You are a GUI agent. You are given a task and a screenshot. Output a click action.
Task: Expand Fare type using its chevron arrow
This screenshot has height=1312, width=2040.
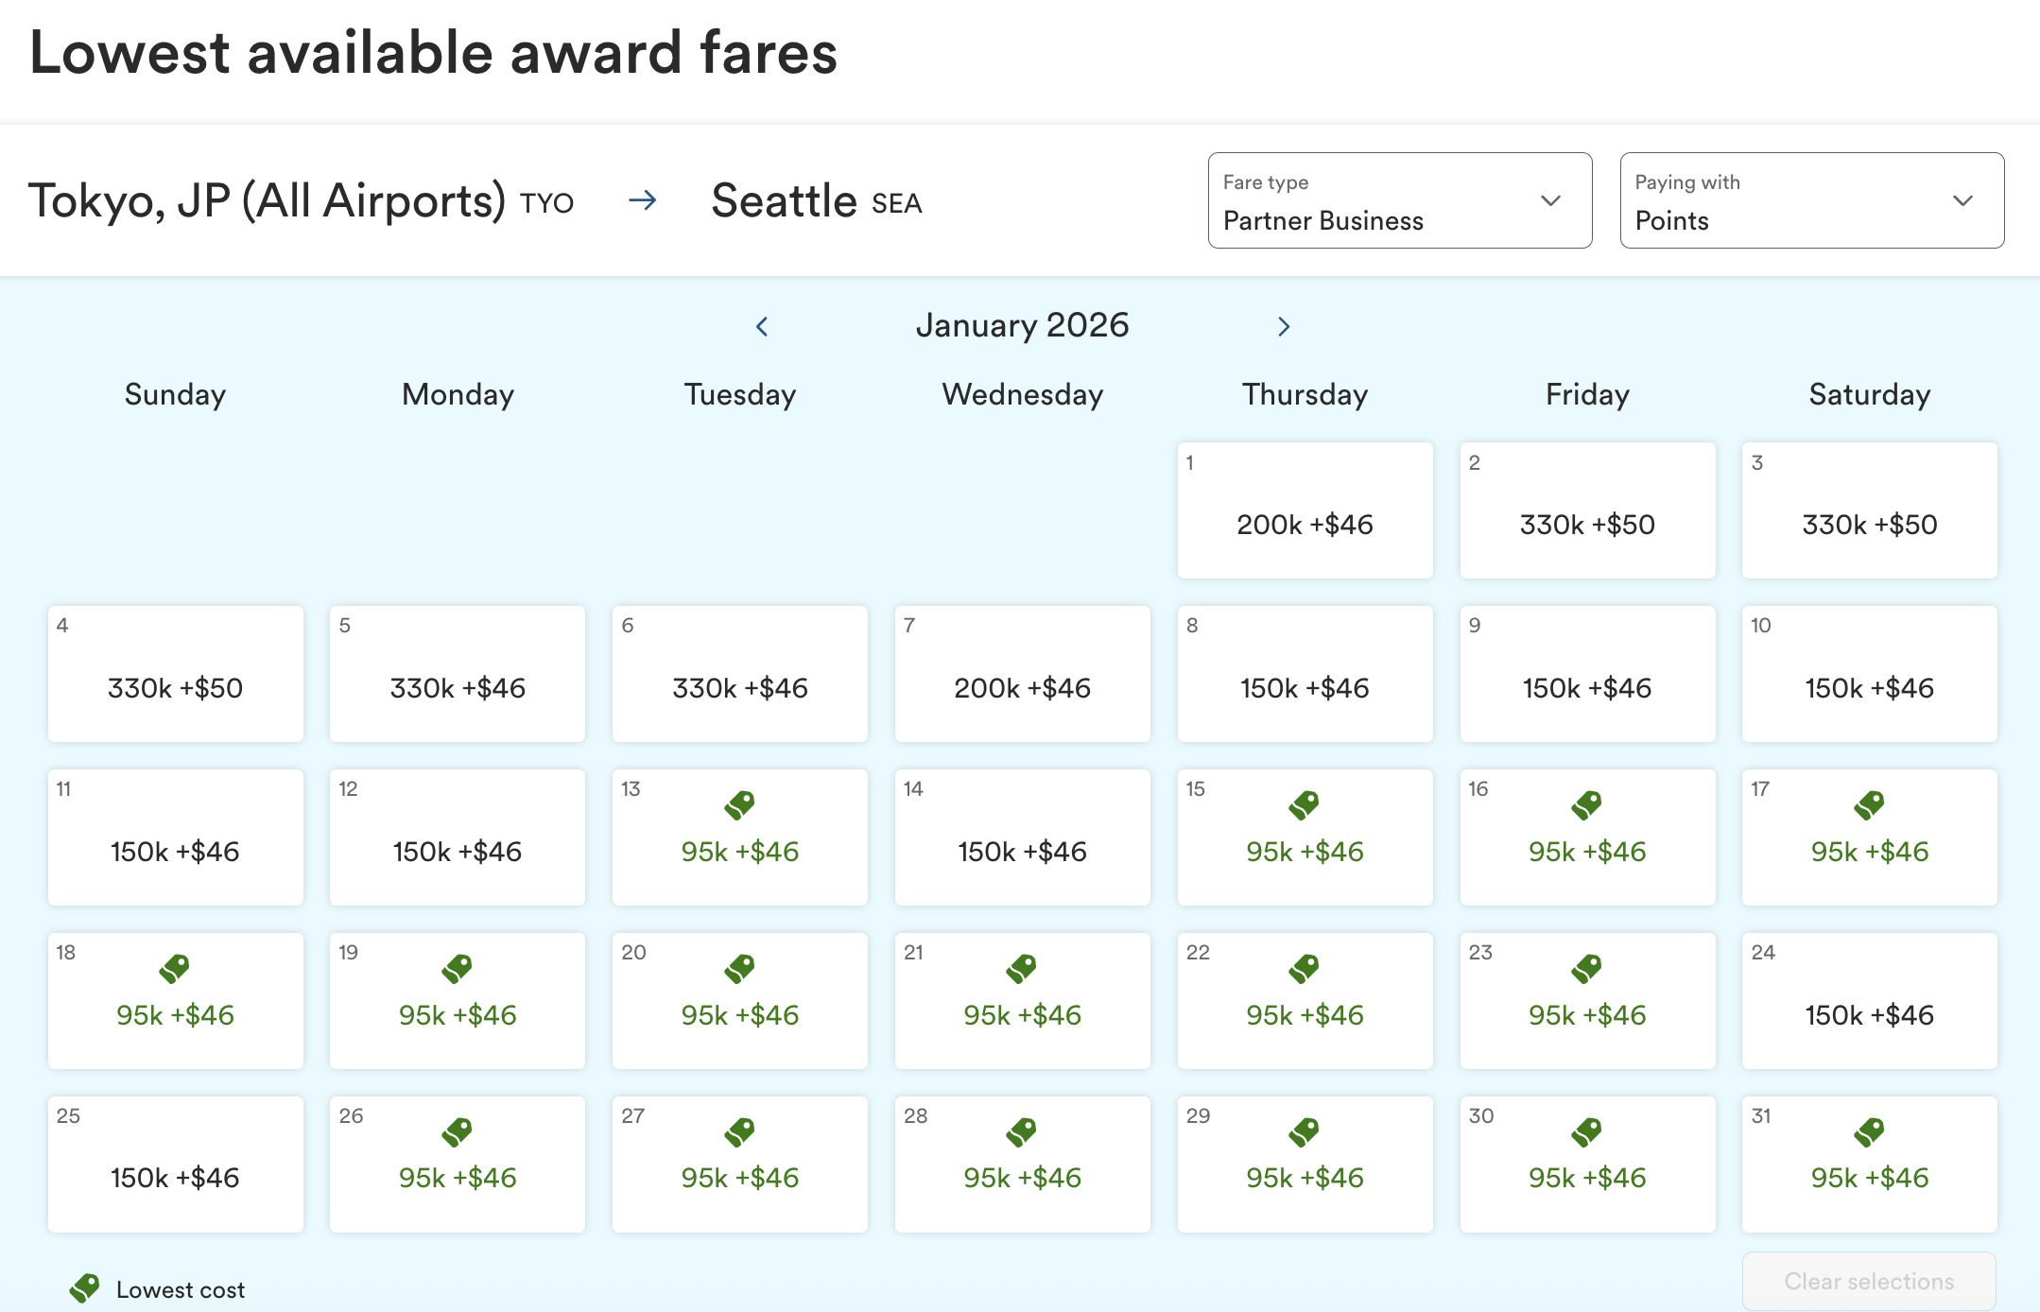coord(1550,200)
